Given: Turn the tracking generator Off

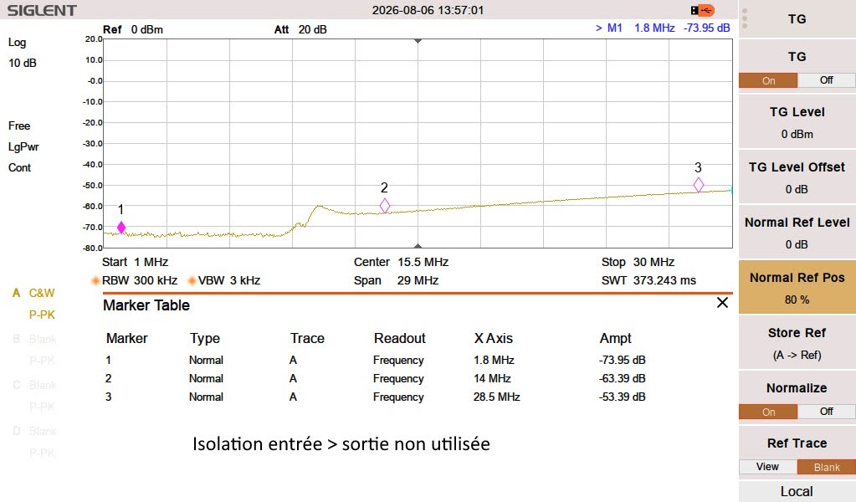Looking at the screenshot, I should tap(827, 81).
